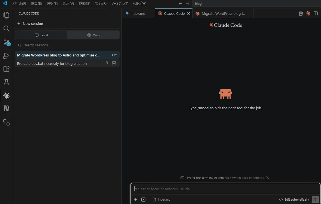Click the Front Matter FM sidebar icon

(6, 109)
